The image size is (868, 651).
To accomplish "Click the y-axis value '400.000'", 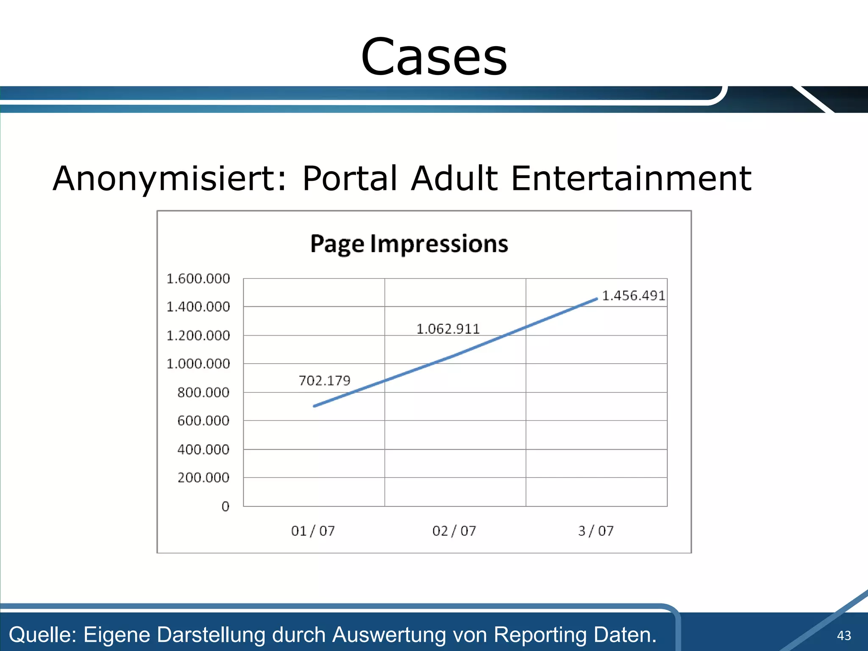I will (x=203, y=449).
